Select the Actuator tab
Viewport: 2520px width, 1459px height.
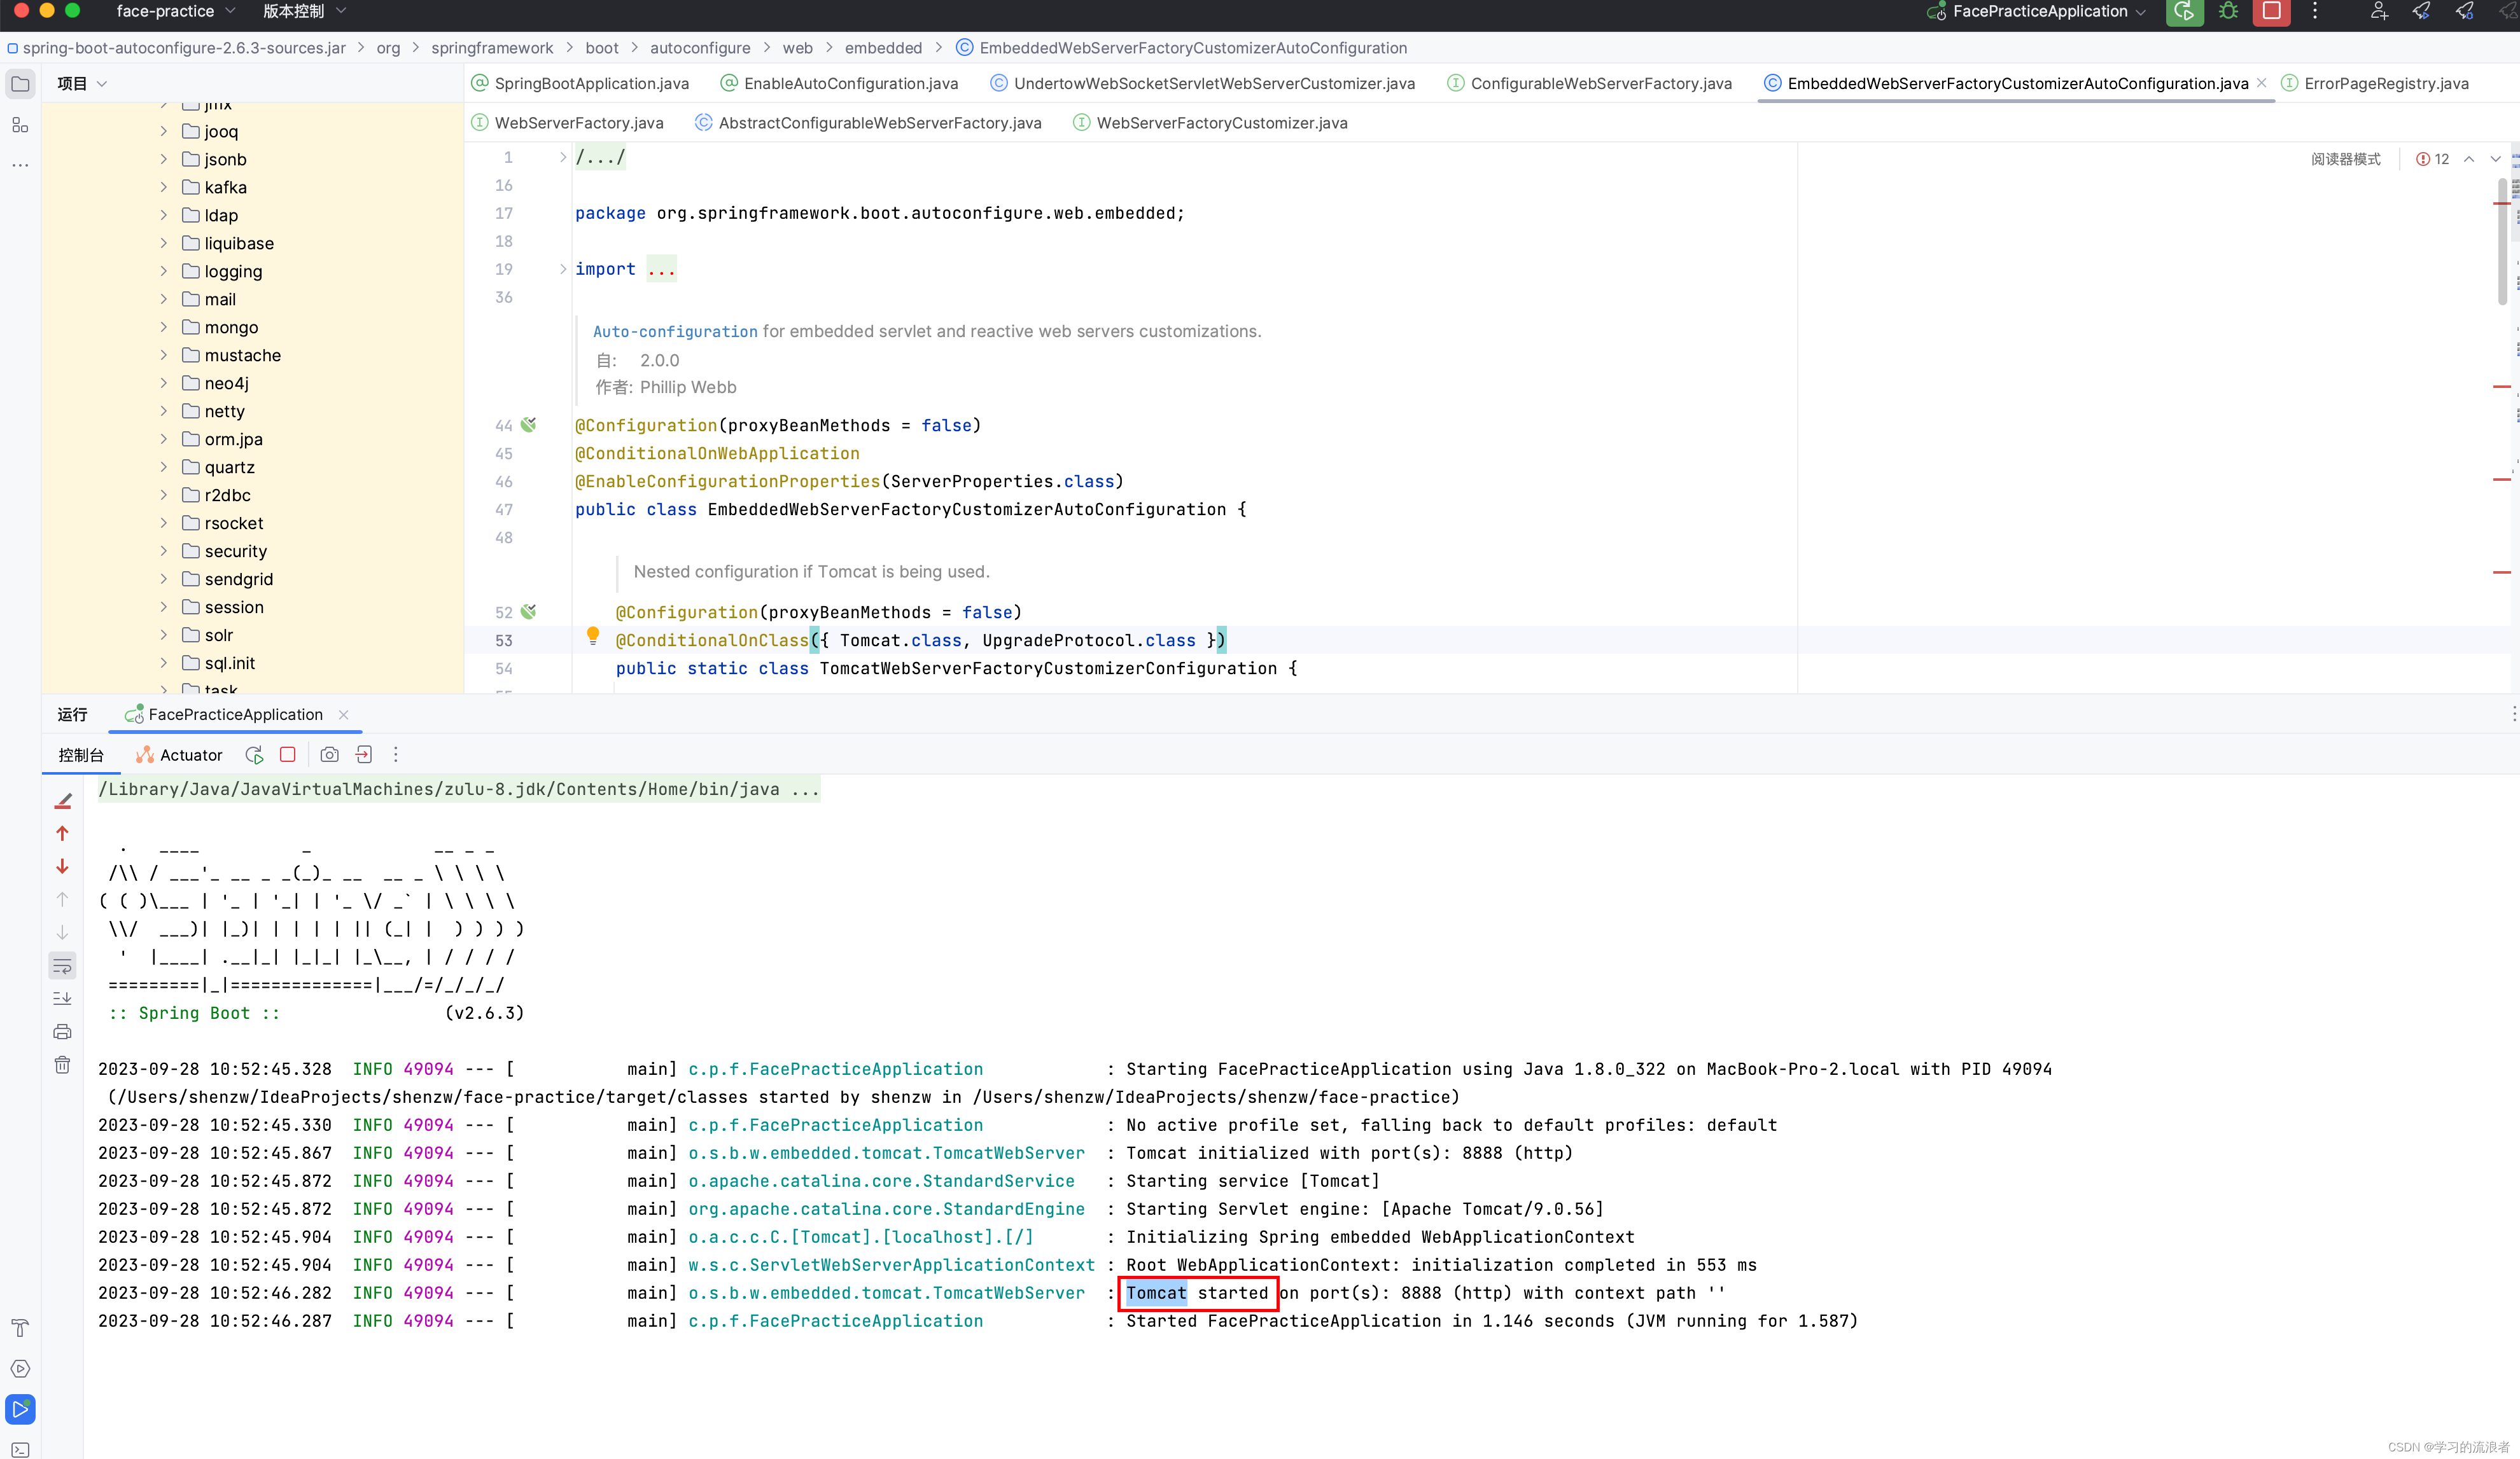[179, 754]
